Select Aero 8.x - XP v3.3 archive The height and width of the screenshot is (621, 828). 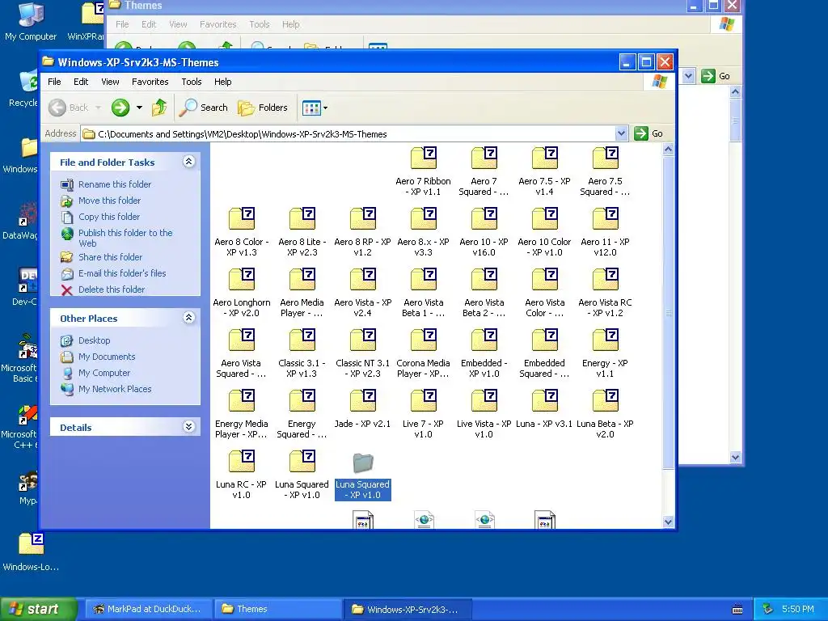pos(423,232)
